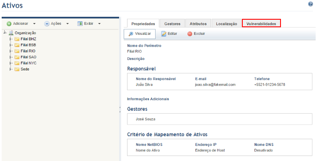The image size is (317, 161).
Task: Click the Visualizar button label
Action: tap(143, 34)
